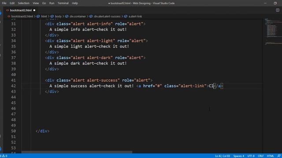
Task: Open the File menu
Action: [x=4, y=3]
